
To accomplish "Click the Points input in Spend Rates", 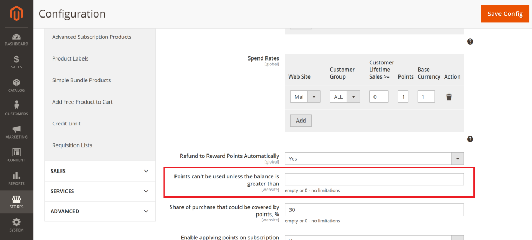I will tap(403, 97).
